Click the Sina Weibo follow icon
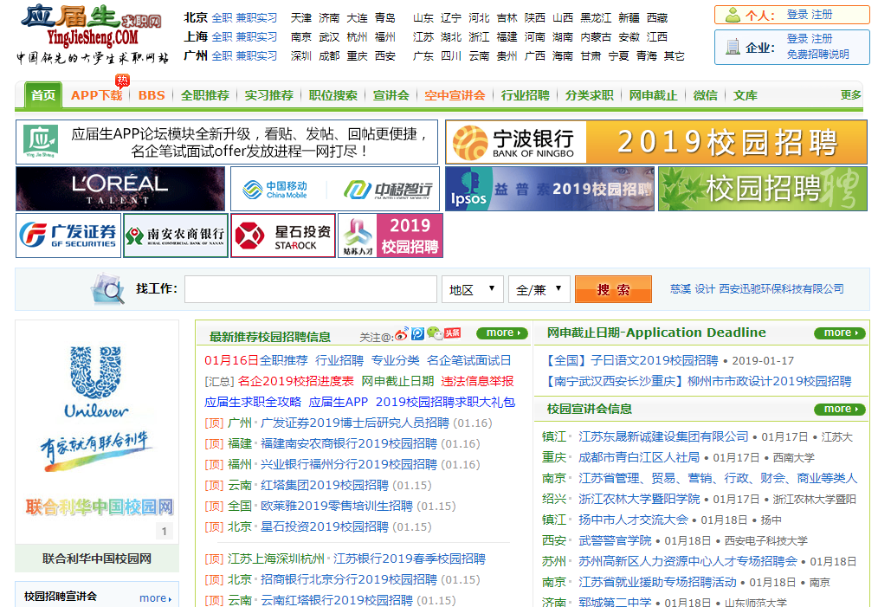This screenshot has height=607, width=878. 401,333
